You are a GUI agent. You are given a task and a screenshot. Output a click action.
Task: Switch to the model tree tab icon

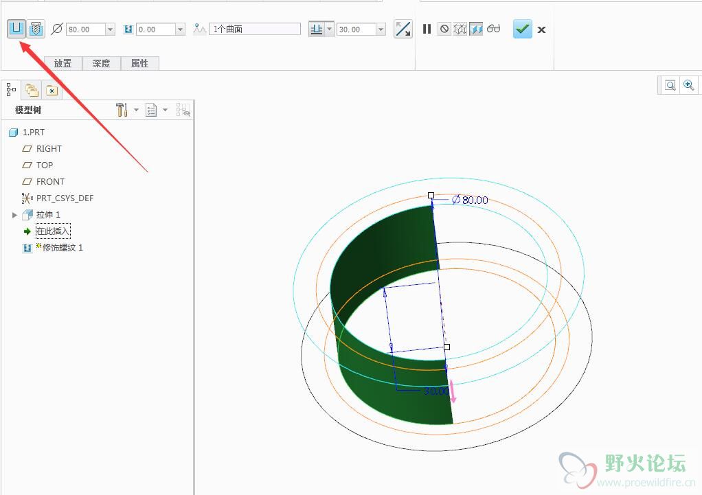(x=12, y=89)
